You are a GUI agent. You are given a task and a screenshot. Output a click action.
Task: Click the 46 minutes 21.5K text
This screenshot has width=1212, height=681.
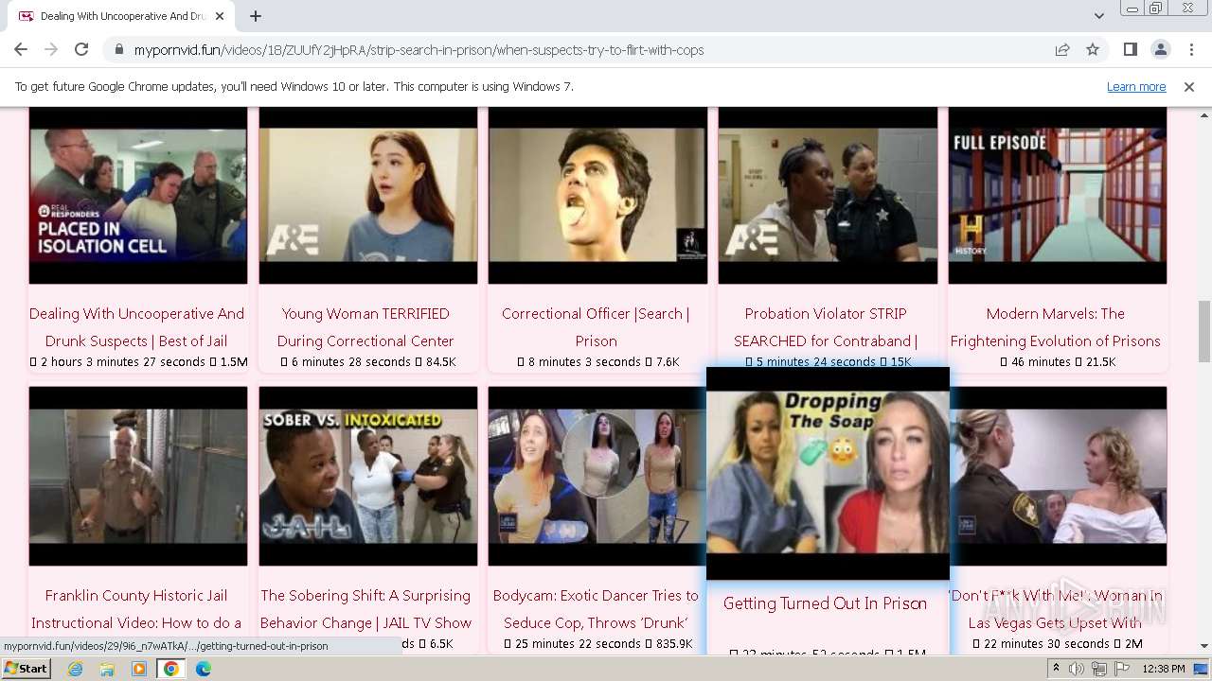[1058, 362]
